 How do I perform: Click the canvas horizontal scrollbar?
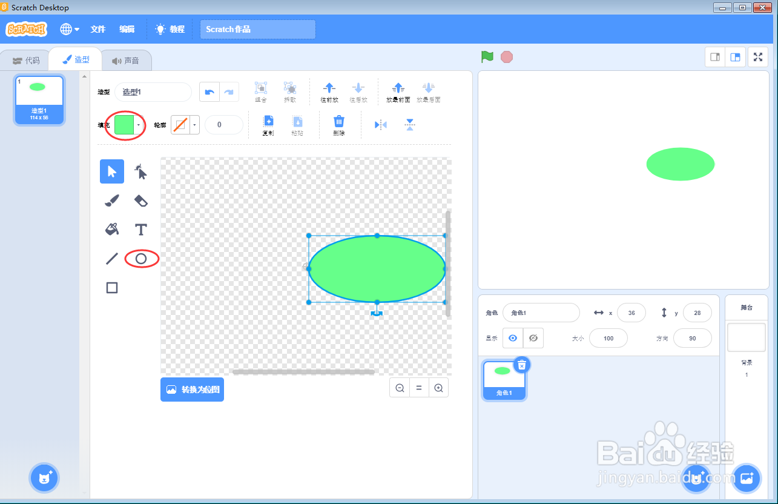pos(303,372)
